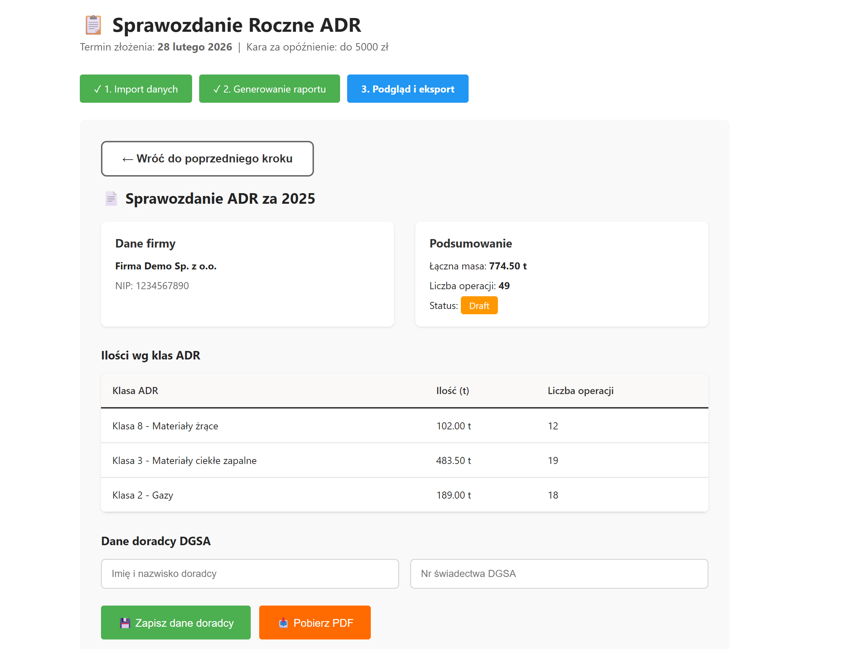Screen dimensions: 868x649
Task: Click the orange Draft status badge
Action: click(479, 305)
